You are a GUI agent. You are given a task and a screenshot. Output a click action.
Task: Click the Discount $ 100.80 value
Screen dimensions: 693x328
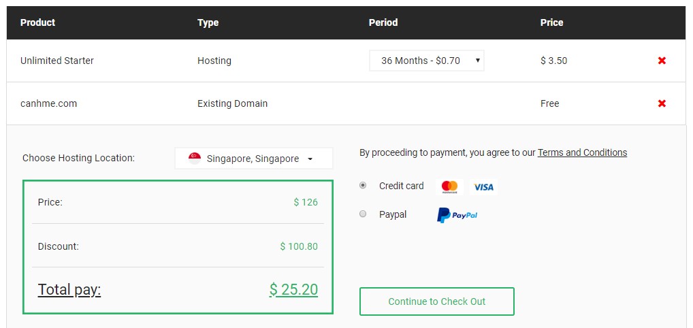pyautogui.click(x=299, y=246)
